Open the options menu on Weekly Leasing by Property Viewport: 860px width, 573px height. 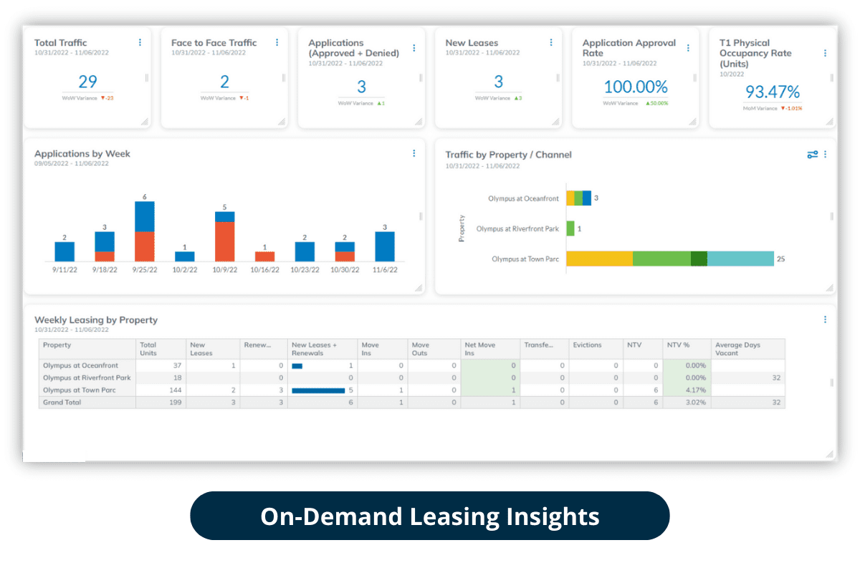point(825,319)
